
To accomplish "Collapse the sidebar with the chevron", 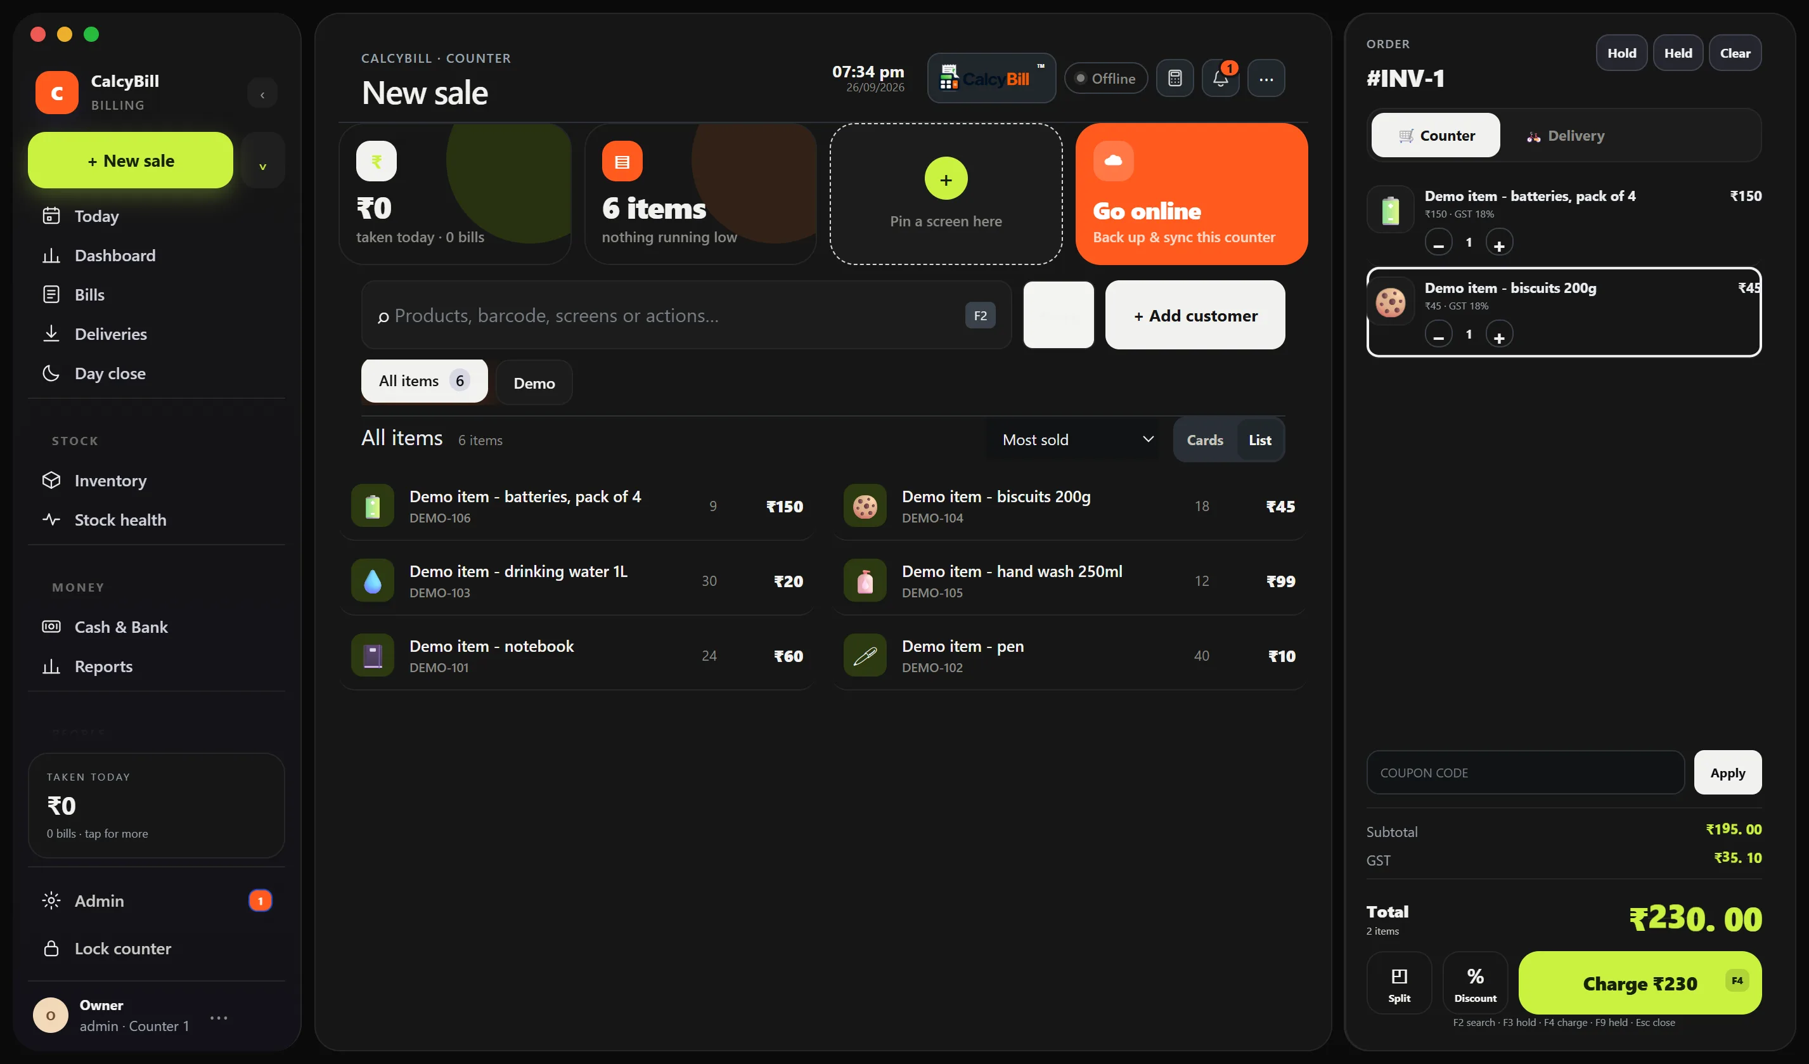I will click(262, 94).
